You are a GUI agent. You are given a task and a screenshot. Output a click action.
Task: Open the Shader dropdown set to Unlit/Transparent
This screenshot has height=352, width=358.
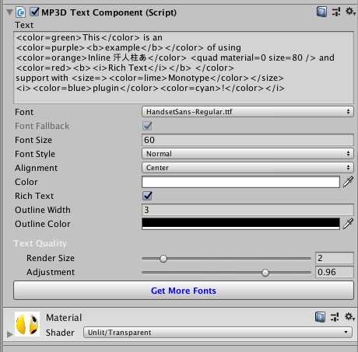click(218, 333)
